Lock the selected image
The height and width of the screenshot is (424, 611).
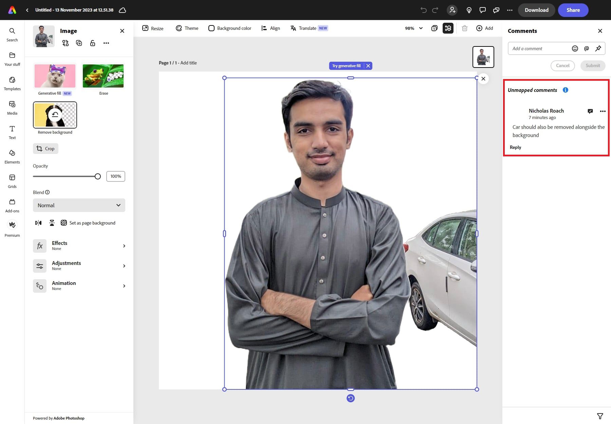[92, 43]
